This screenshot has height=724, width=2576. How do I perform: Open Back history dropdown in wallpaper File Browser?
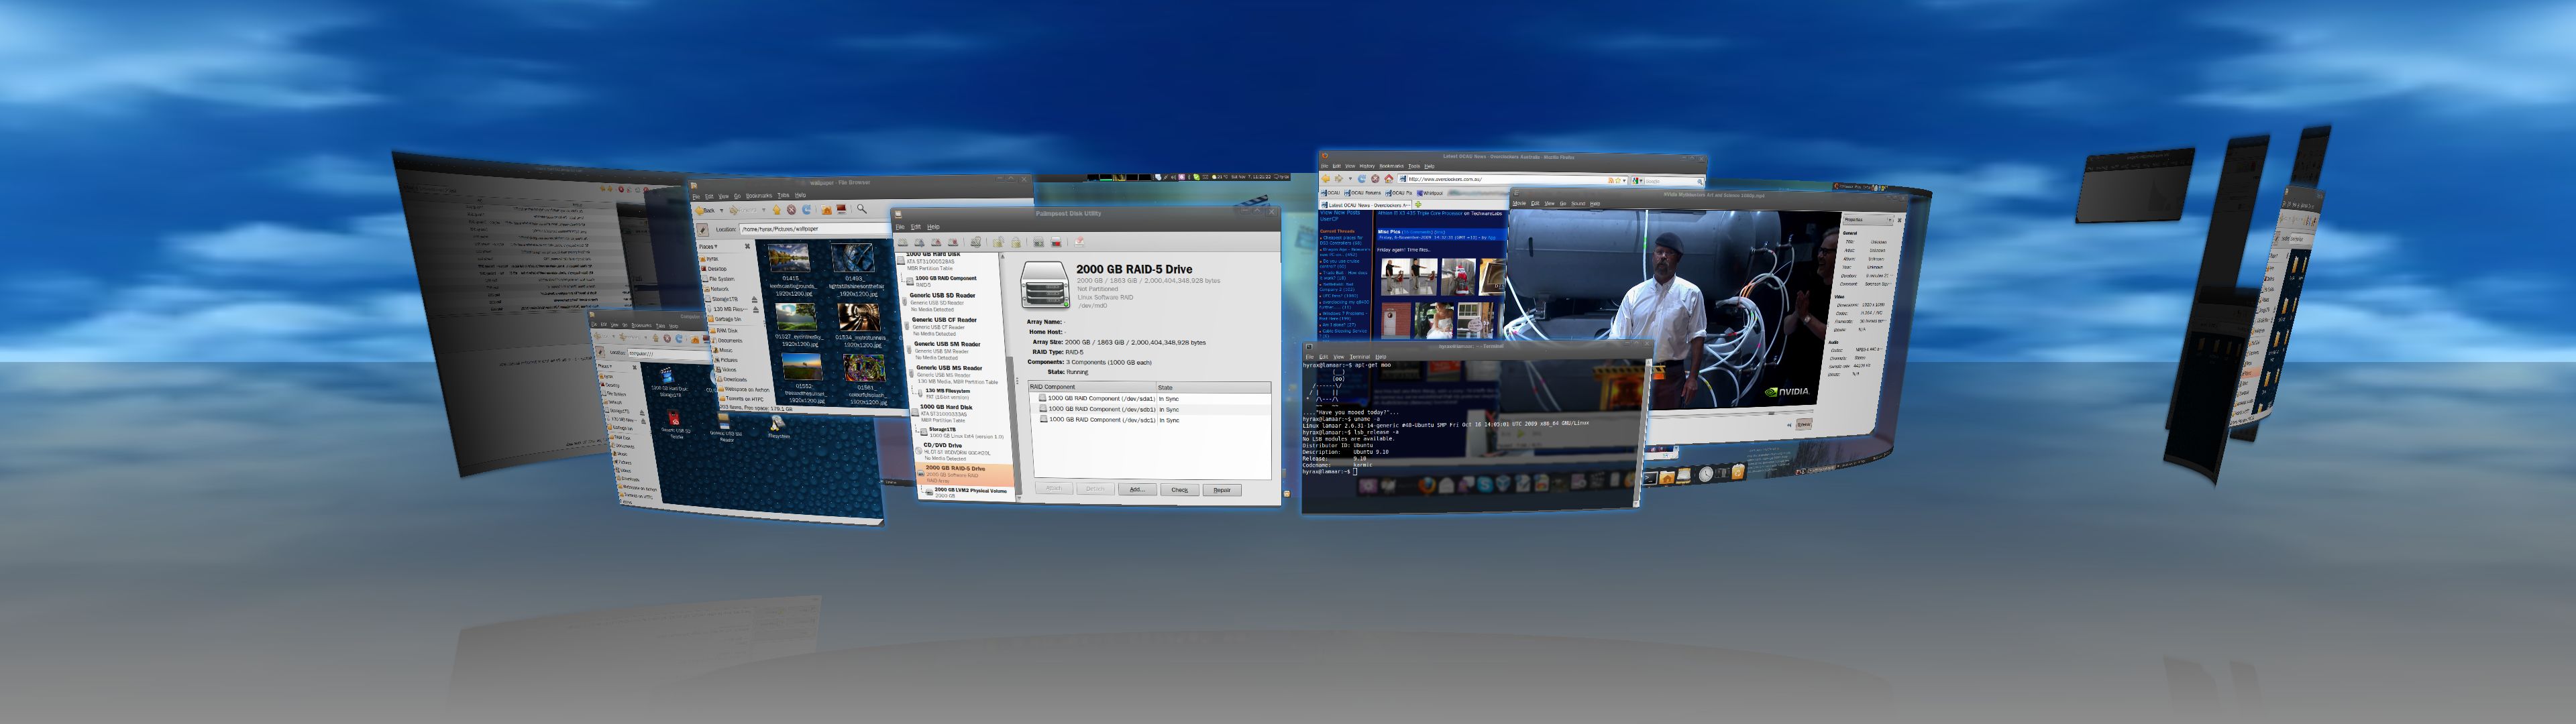coord(722,211)
